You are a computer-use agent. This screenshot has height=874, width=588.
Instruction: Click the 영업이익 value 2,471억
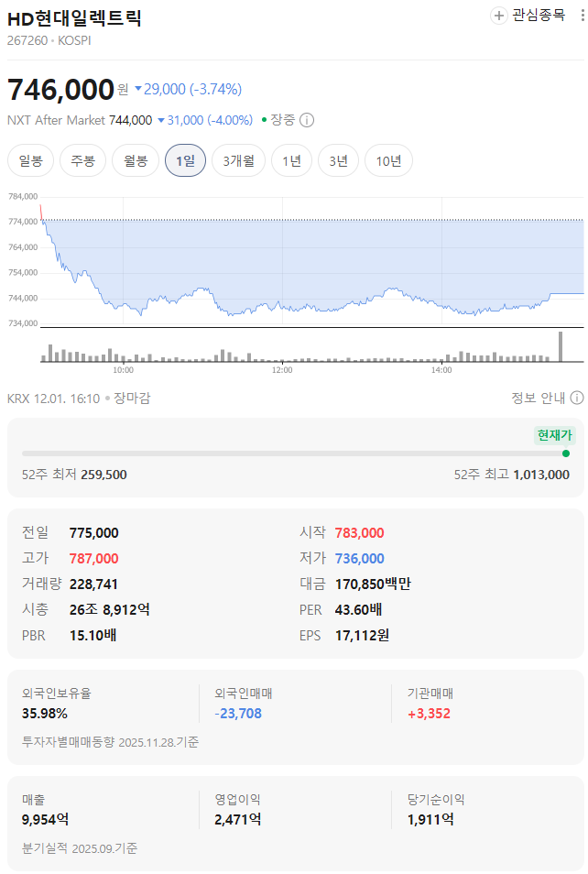[238, 819]
